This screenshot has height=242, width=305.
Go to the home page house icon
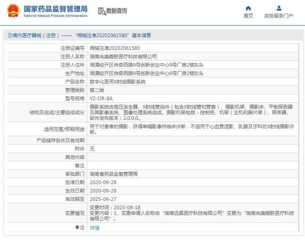[x=248, y=8]
